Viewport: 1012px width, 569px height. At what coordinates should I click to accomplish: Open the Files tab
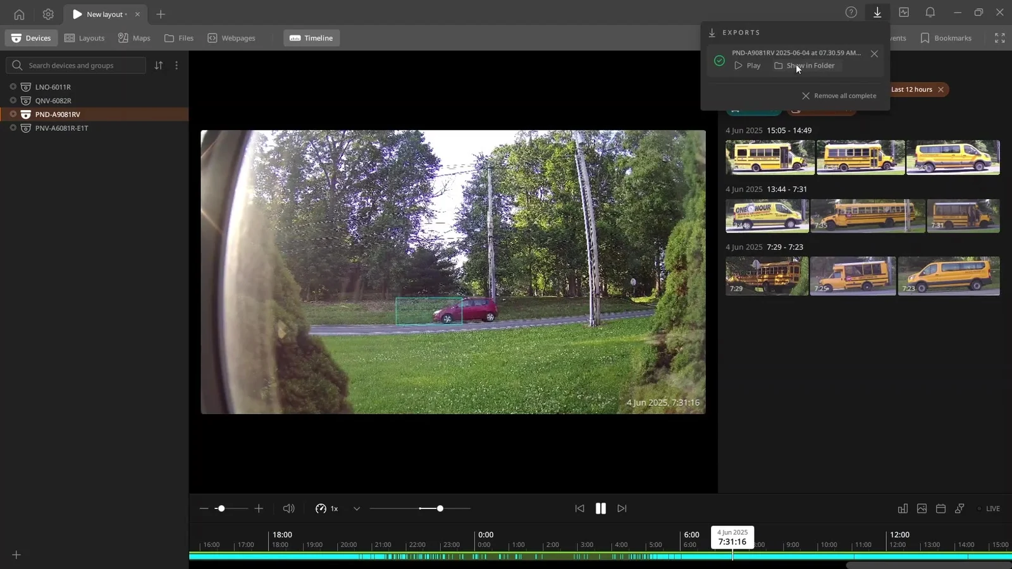click(x=179, y=38)
